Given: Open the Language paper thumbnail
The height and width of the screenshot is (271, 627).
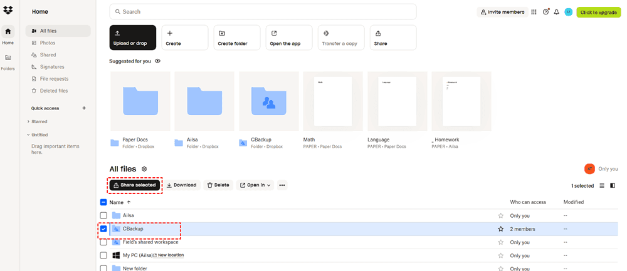Looking at the screenshot, I should click(x=398, y=101).
